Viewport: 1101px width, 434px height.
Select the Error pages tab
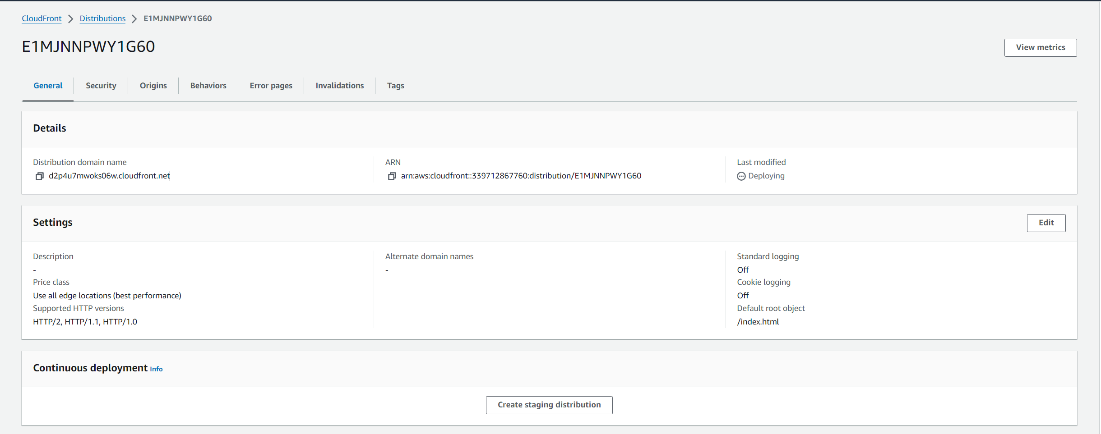(x=271, y=86)
